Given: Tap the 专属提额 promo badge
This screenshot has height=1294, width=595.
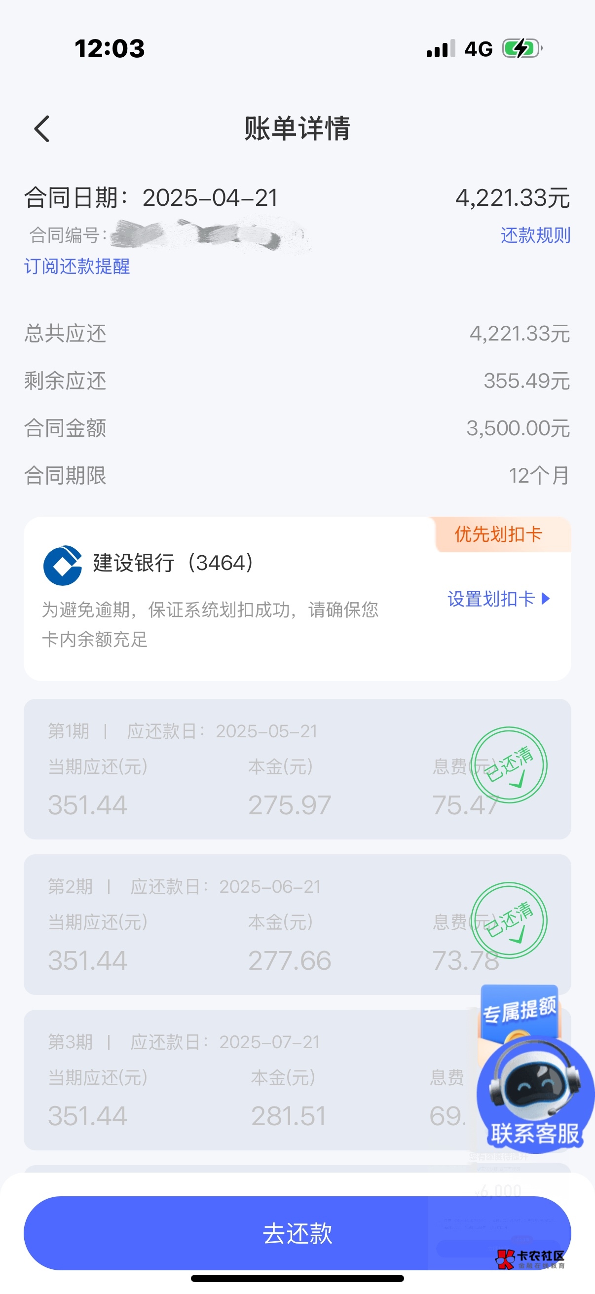Looking at the screenshot, I should tap(520, 1009).
